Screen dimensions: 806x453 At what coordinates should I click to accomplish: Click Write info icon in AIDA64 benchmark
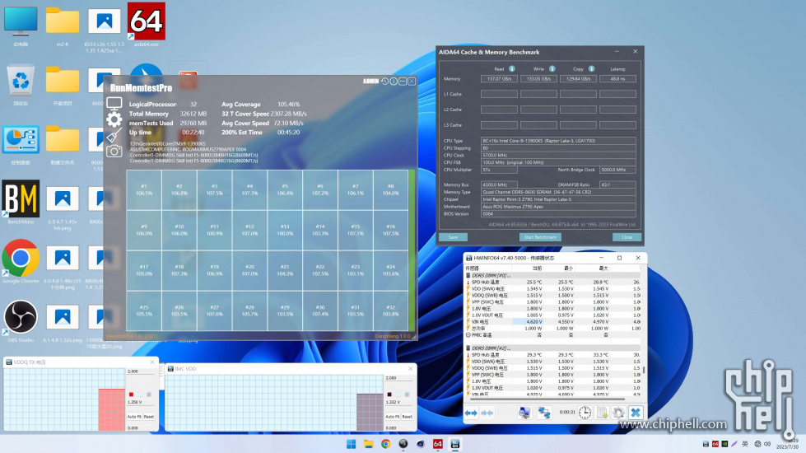pyautogui.click(x=552, y=69)
